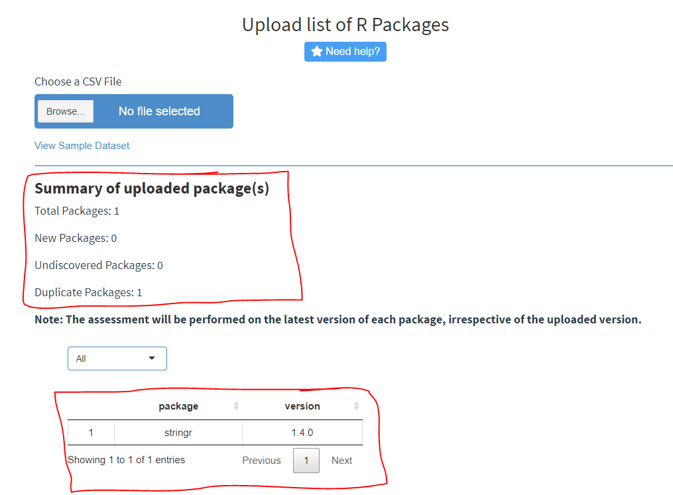Click the descending sort arrow on version column
673x495 pixels.
(356, 409)
